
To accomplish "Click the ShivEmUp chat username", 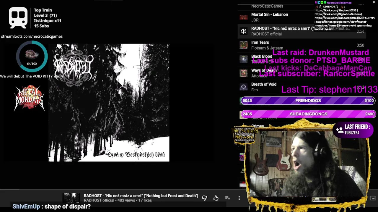I will point(26,207).
